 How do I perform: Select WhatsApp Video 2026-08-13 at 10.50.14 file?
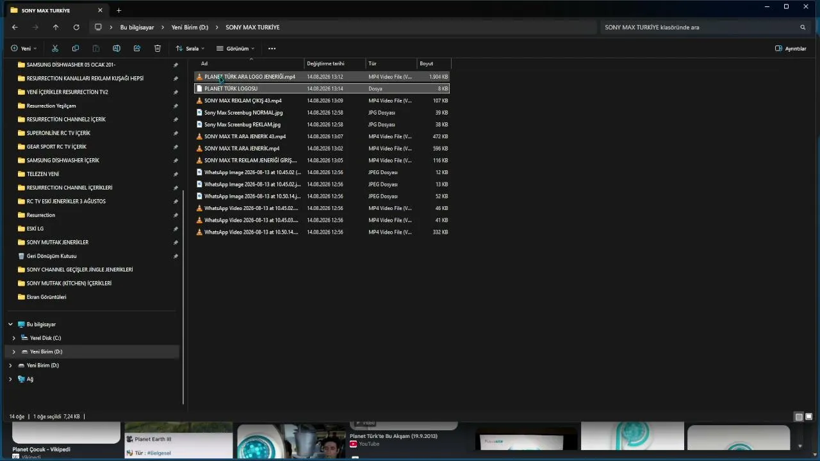coord(322,232)
